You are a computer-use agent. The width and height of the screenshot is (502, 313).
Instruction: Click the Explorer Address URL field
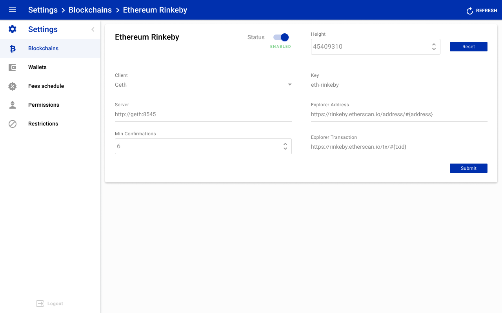coord(399,115)
